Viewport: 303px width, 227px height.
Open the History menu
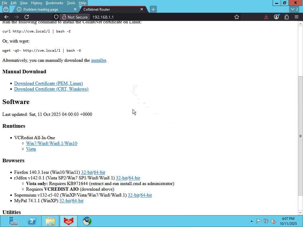[x=36, y=3]
